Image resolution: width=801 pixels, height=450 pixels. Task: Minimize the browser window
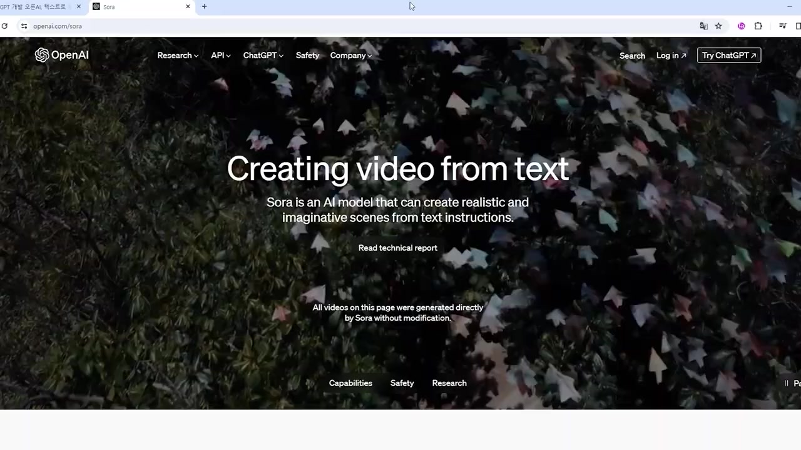[789, 6]
